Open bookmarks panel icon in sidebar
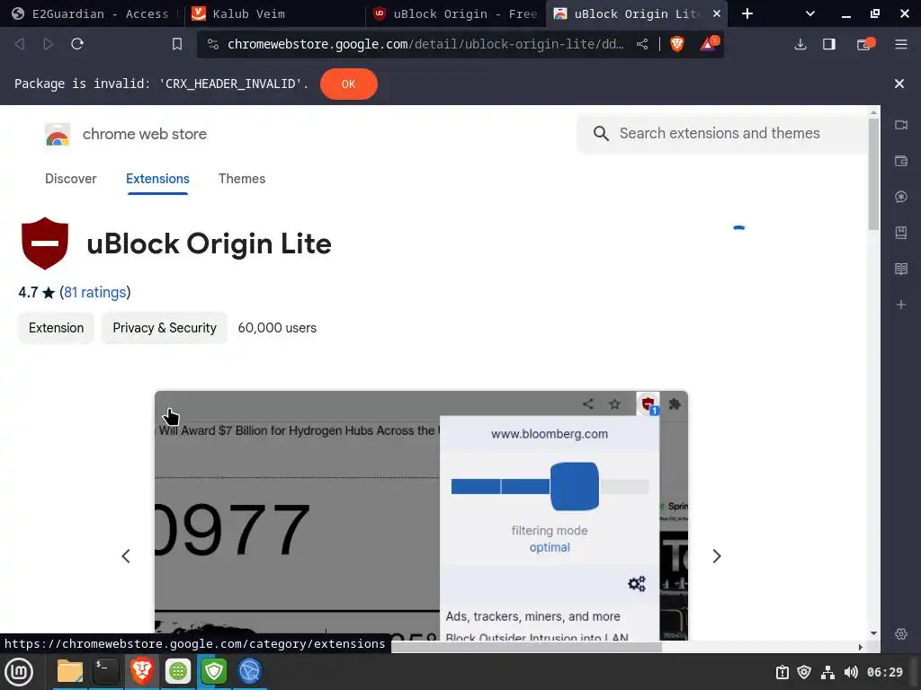921x690 pixels. 901,233
